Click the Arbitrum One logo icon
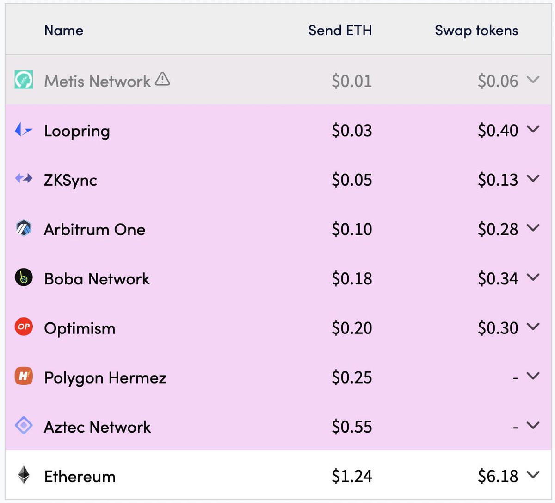Screen dimensions: 555x503 [x=24, y=228]
